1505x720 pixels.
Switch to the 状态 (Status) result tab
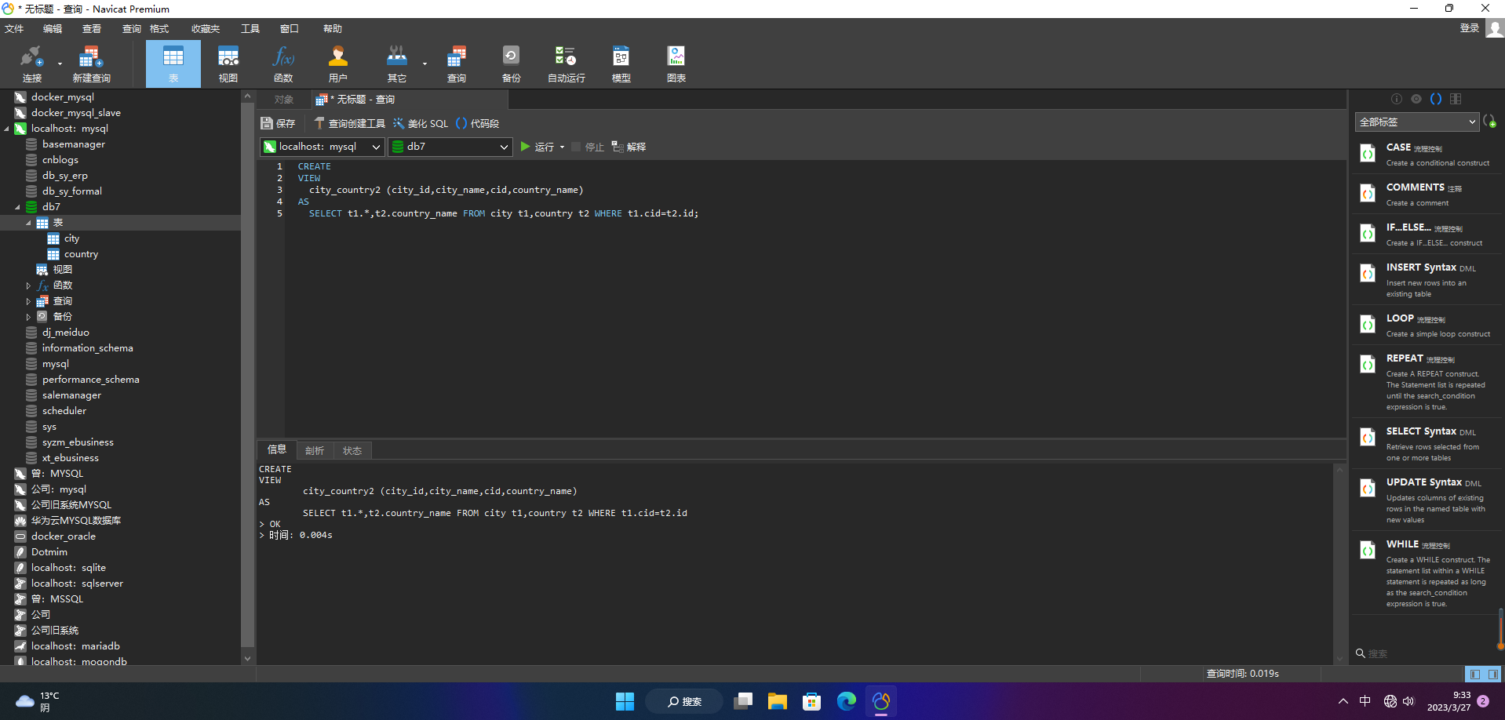pos(352,450)
